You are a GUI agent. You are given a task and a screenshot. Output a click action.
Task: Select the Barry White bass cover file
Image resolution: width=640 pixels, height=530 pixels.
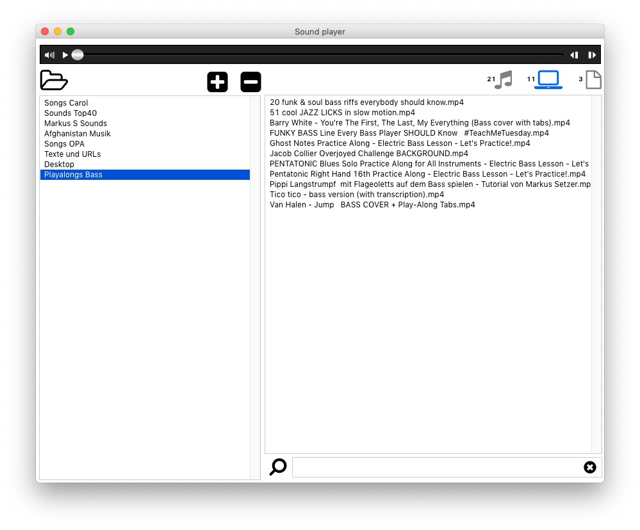tap(428, 123)
